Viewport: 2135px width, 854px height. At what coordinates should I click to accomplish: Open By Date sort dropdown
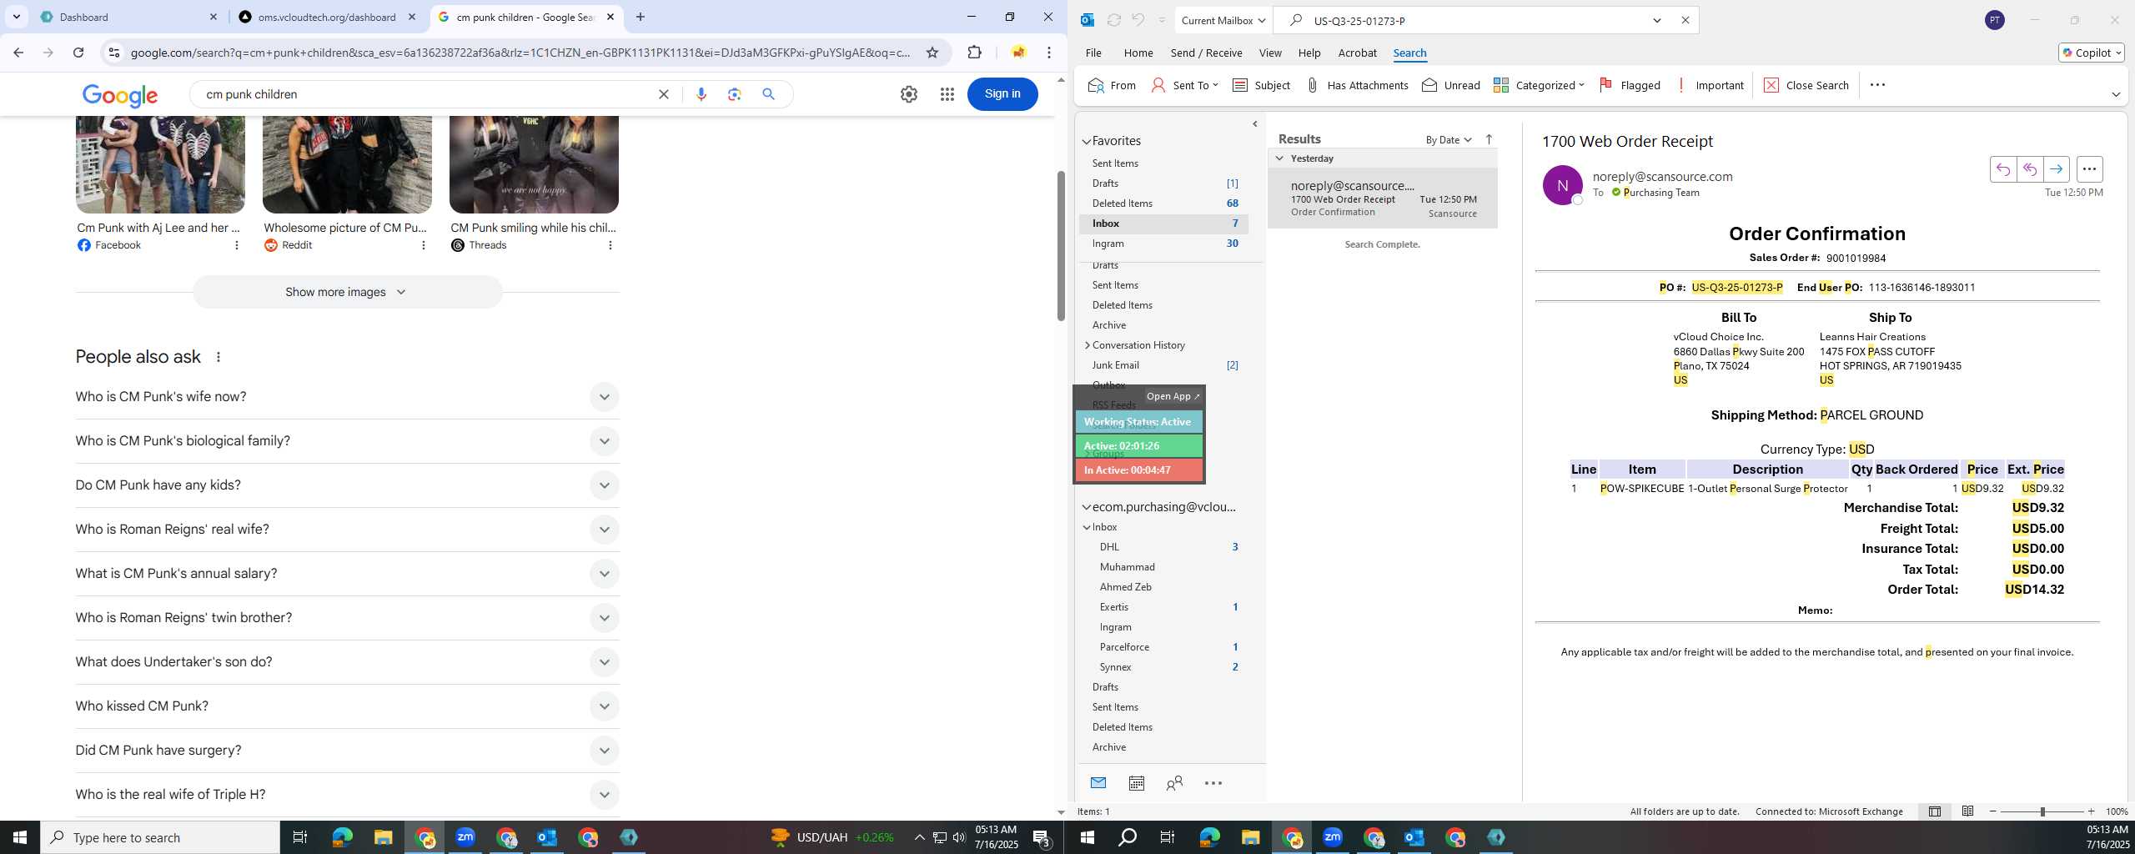[x=1449, y=139]
